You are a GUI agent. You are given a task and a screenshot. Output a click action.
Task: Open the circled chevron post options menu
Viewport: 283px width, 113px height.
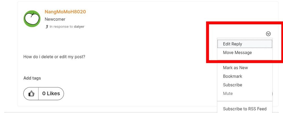pyautogui.click(x=268, y=34)
